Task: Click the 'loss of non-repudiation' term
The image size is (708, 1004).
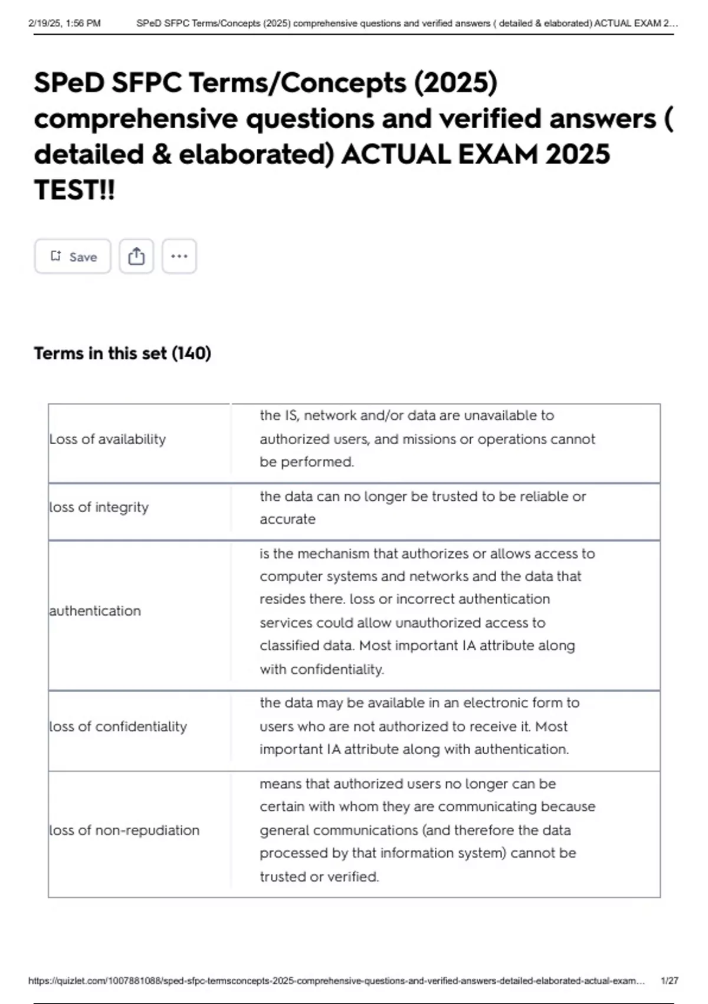Action: click(123, 830)
